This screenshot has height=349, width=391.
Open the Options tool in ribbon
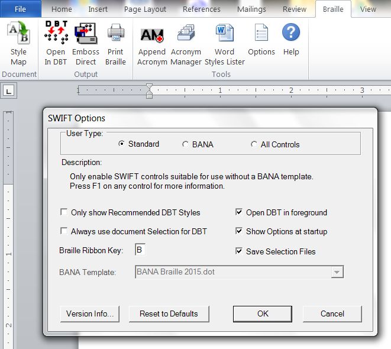coord(261,40)
